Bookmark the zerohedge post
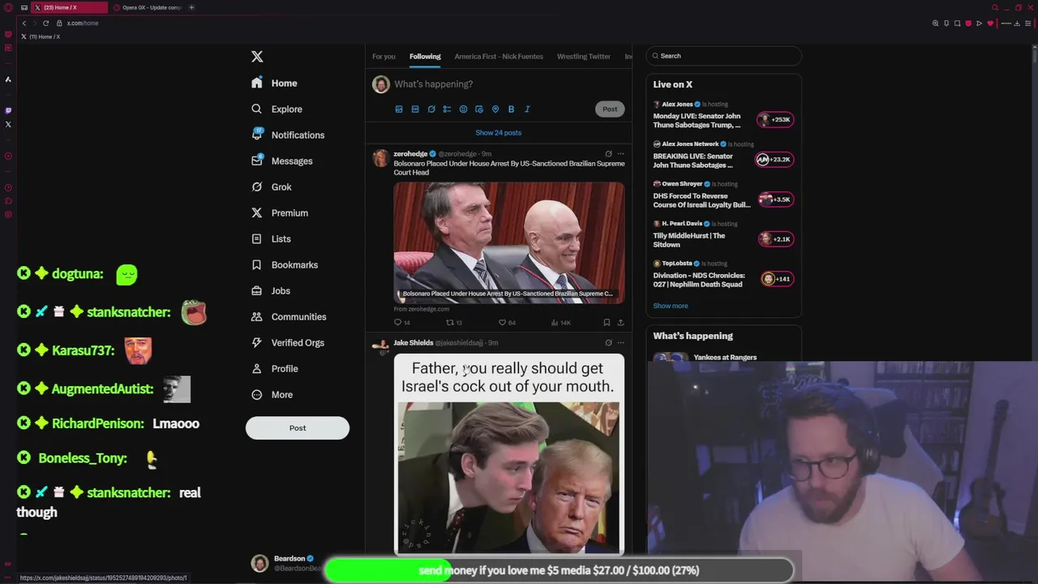1038x584 pixels. pos(607,322)
